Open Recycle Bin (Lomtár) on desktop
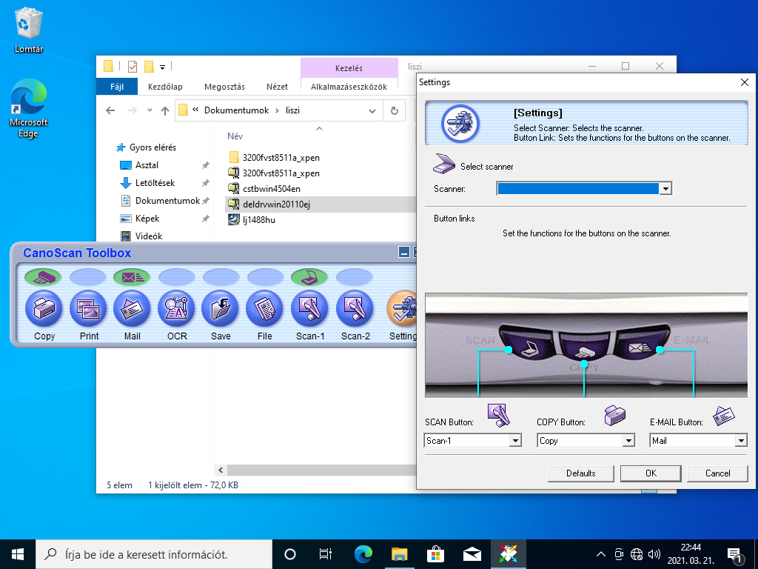 click(29, 30)
